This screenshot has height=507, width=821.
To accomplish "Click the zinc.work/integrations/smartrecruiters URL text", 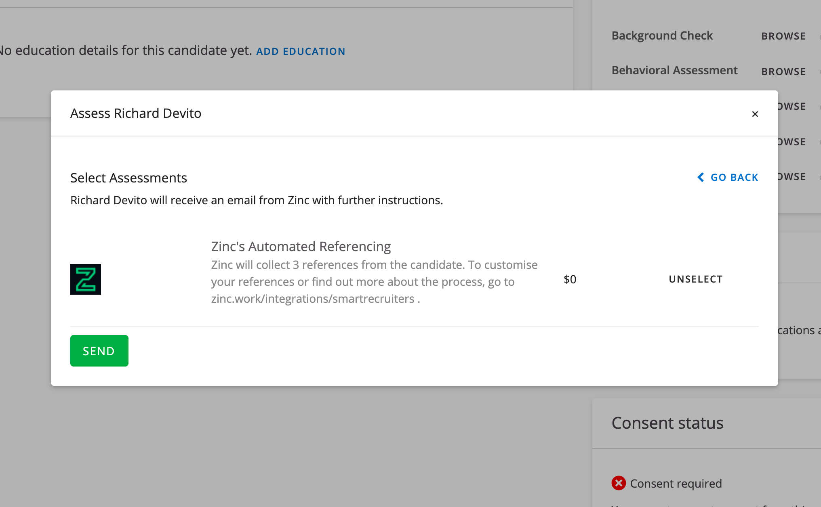I will (x=313, y=299).
